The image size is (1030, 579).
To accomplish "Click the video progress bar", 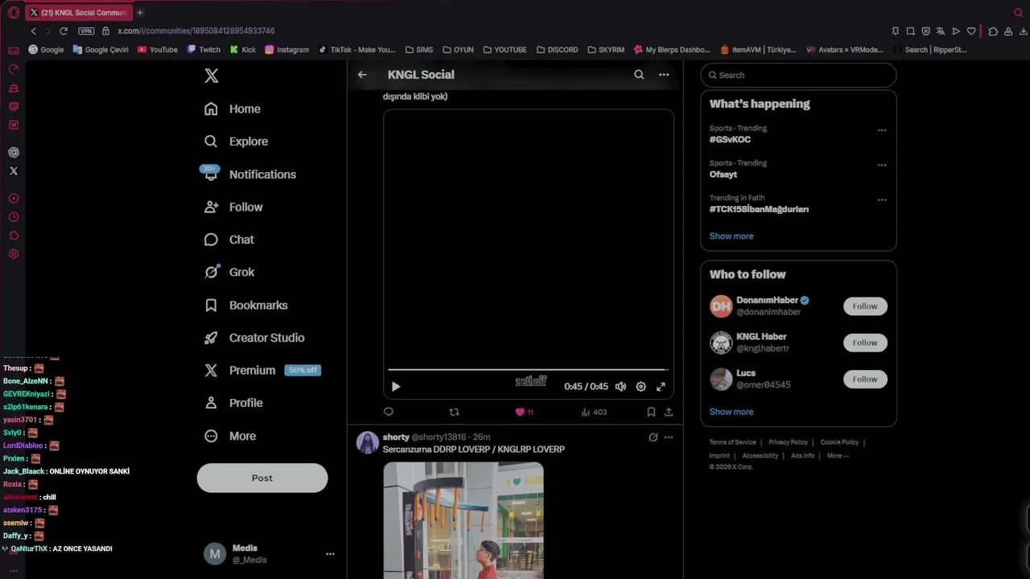I will 528,370.
